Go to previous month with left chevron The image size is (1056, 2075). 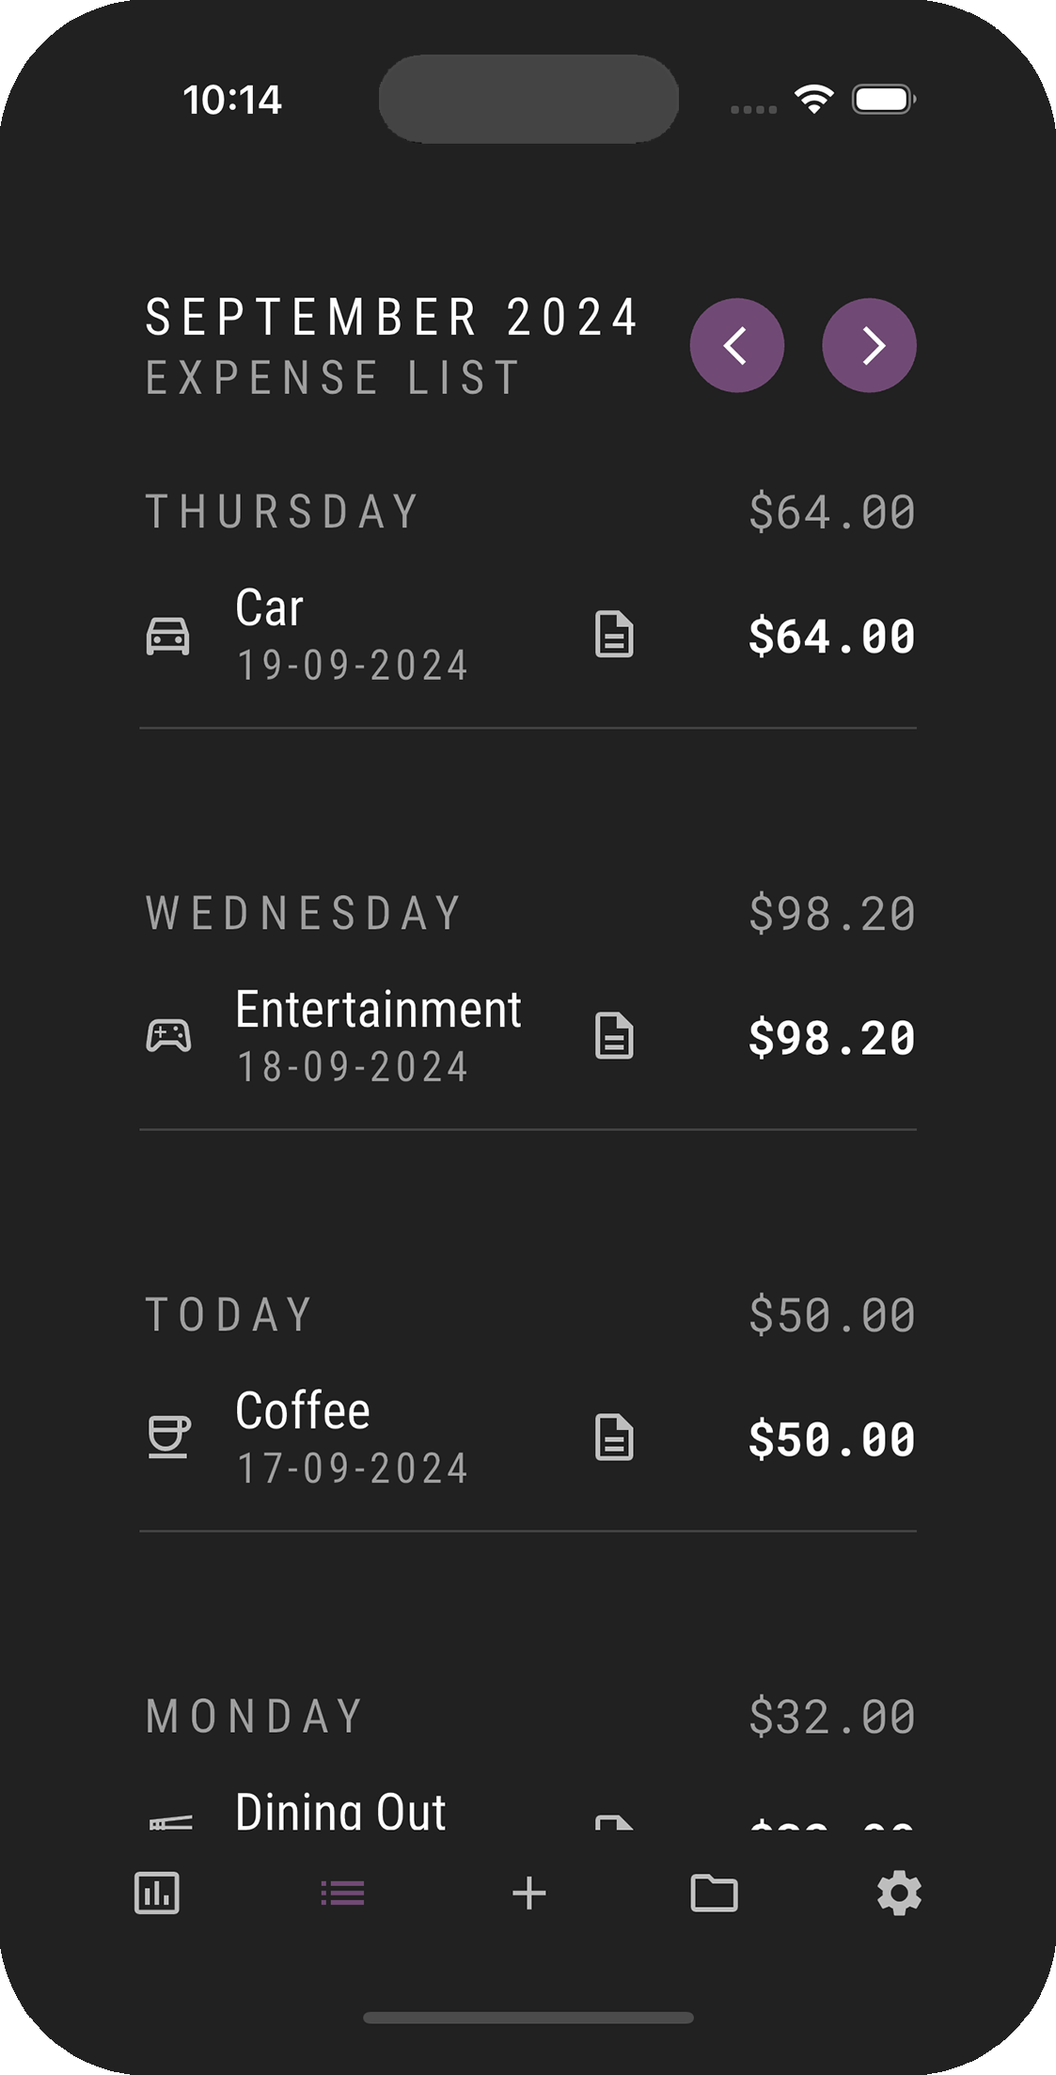(x=736, y=345)
